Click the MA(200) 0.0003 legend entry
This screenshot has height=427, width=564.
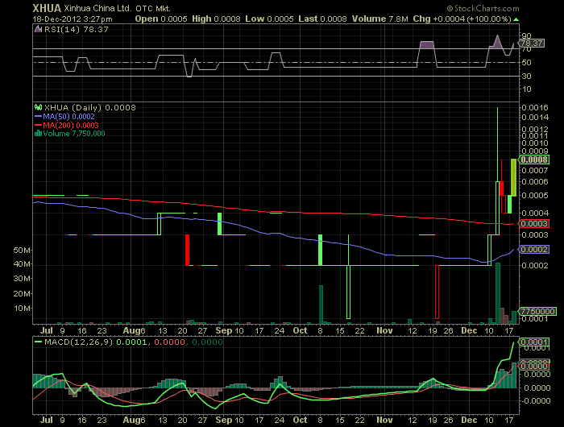click(67, 125)
